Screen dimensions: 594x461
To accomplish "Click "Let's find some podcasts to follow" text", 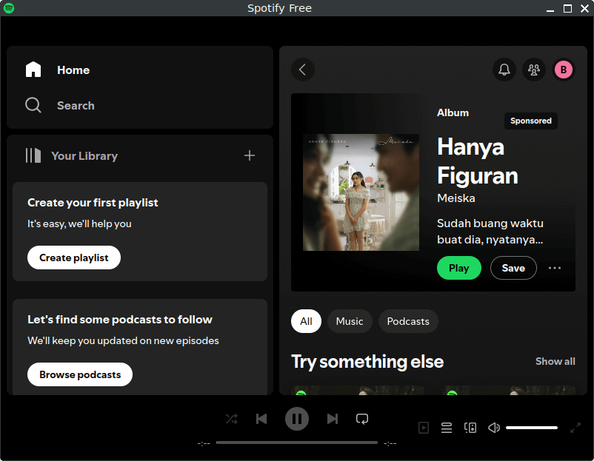I will (120, 320).
